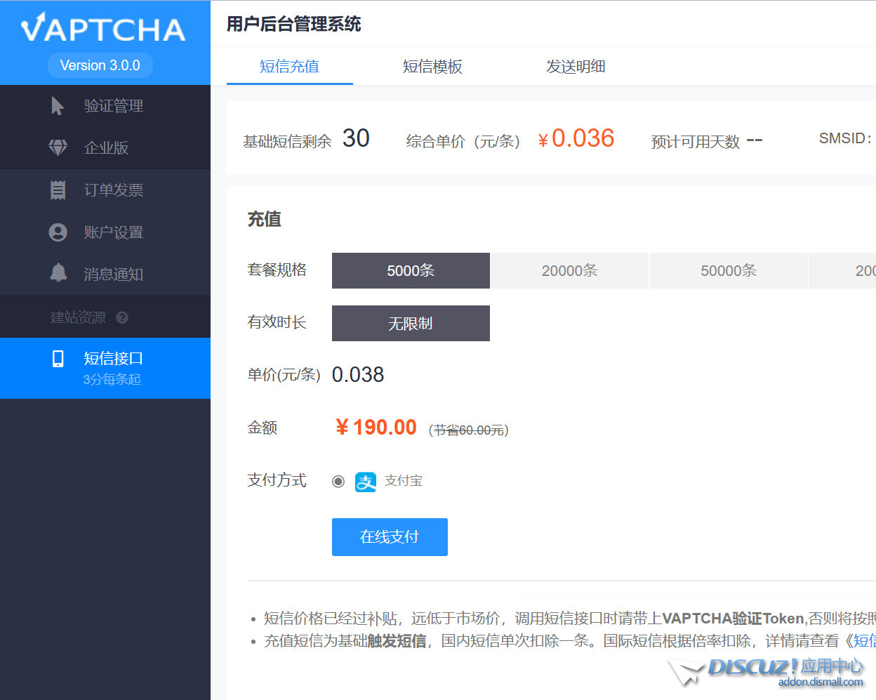The width and height of the screenshot is (876, 700).
Task: Switch to the 短信模板 tab
Action: coord(432,66)
